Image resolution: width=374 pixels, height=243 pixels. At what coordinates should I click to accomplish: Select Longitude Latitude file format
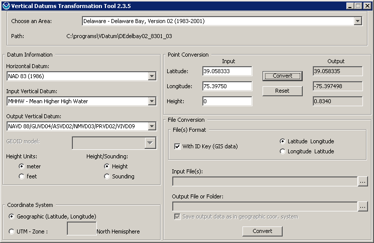tap(283, 151)
